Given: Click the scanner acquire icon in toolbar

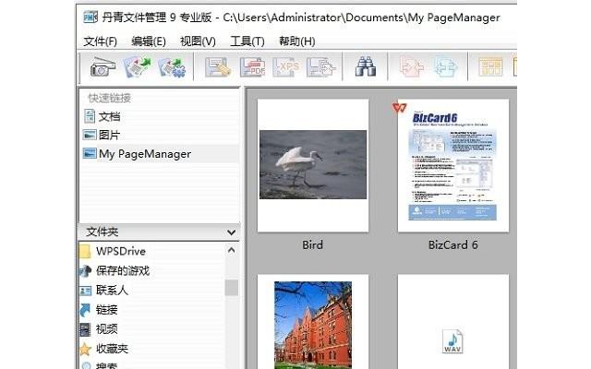Looking at the screenshot, I should pos(103,67).
